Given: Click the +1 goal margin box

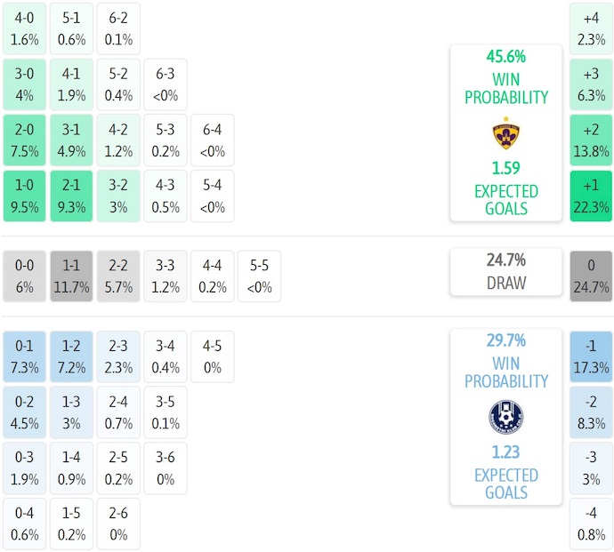Looking at the screenshot, I should [x=591, y=196].
